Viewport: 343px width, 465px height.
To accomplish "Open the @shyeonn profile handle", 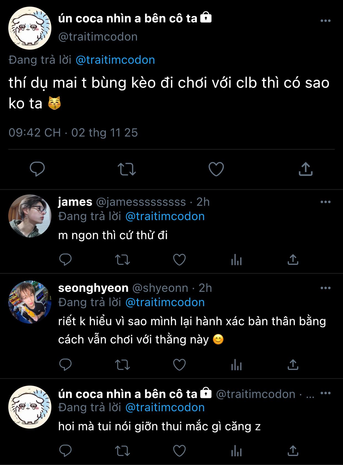I will pos(160,288).
